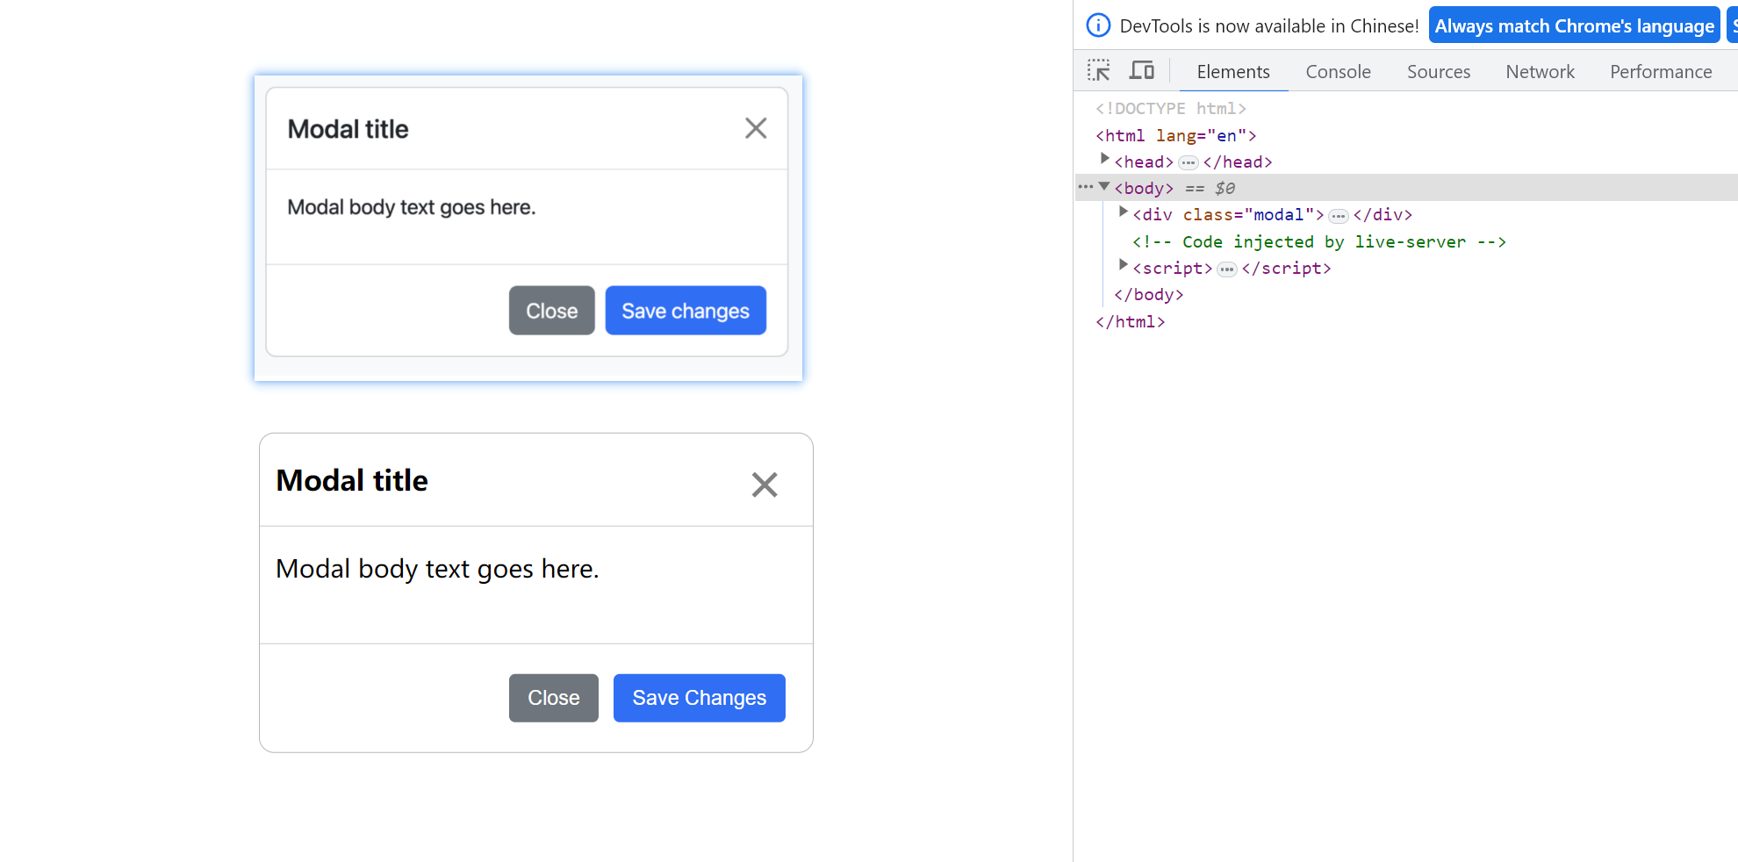
Task: Click Always match Chrome's language button
Action: (x=1574, y=25)
